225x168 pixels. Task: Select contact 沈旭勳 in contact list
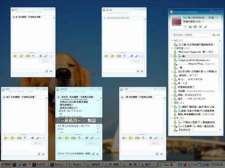click(195, 91)
